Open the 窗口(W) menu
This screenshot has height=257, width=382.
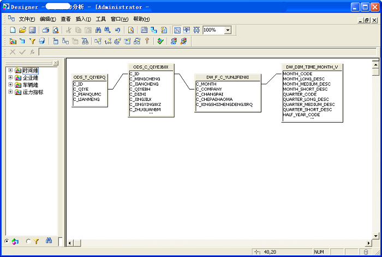pos(120,19)
